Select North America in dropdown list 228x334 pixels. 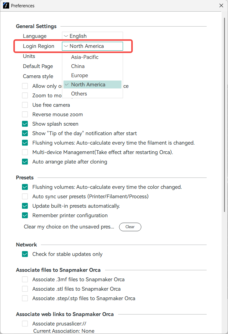(x=88, y=84)
